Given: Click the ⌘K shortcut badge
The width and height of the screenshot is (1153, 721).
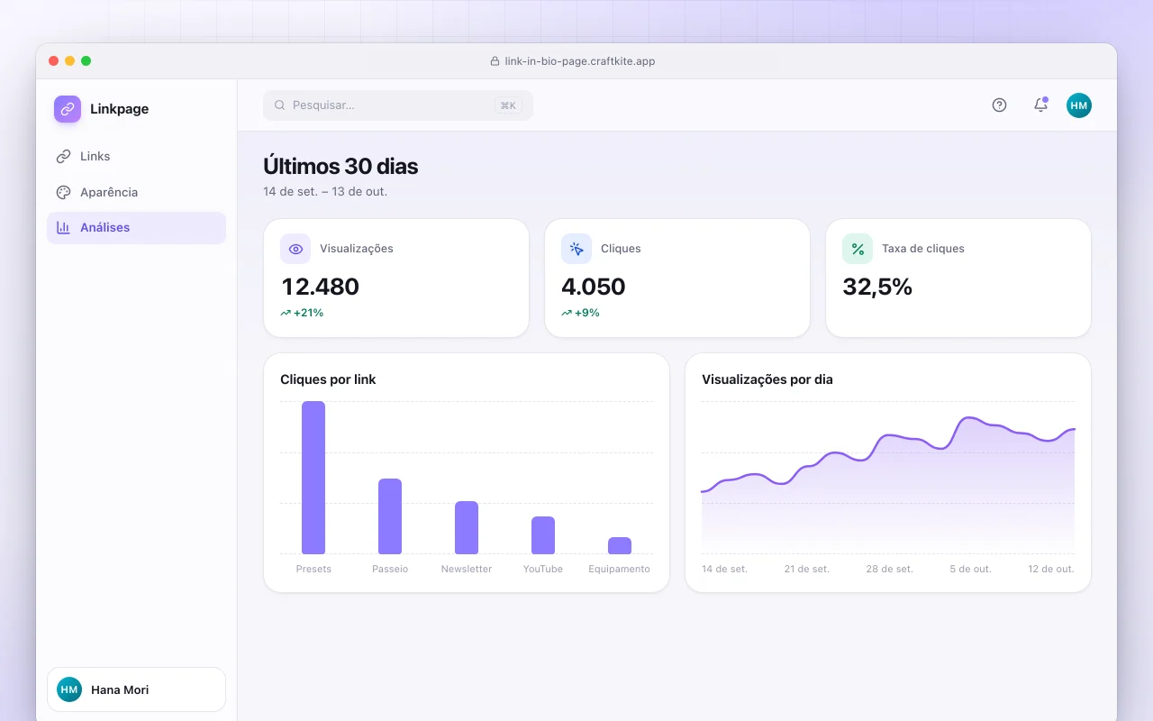Looking at the screenshot, I should click(508, 105).
